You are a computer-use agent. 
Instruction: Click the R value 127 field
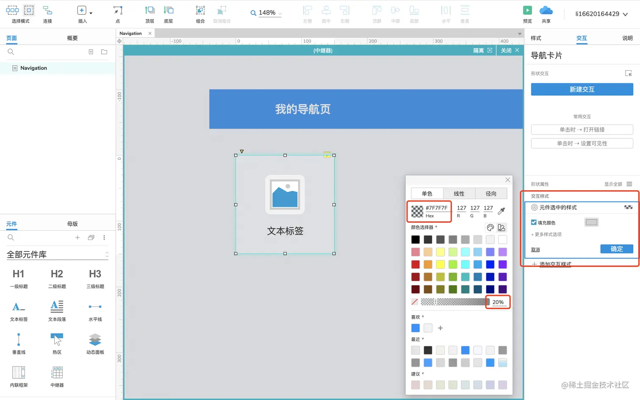click(x=461, y=208)
